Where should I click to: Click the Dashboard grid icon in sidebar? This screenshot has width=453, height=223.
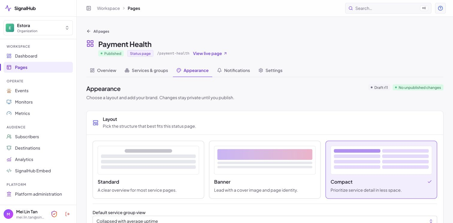(9, 56)
